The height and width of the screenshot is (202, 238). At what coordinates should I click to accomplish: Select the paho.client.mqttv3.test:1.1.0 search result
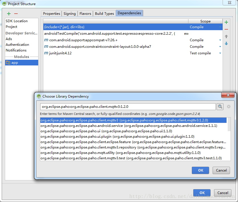click(x=133, y=158)
